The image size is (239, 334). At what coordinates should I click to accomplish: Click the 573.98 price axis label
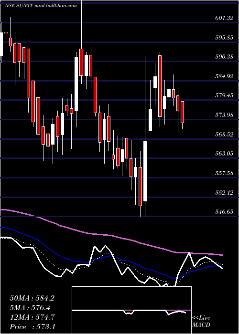tap(224, 115)
